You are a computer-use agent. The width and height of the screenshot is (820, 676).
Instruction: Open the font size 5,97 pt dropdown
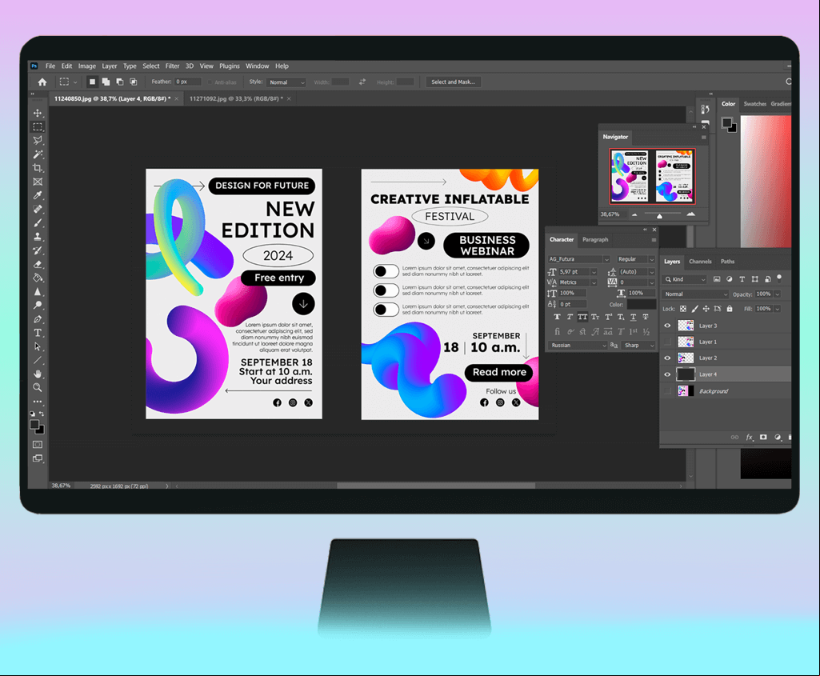[594, 272]
